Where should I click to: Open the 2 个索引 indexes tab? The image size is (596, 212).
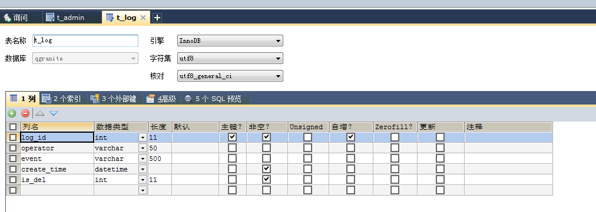[62, 99]
